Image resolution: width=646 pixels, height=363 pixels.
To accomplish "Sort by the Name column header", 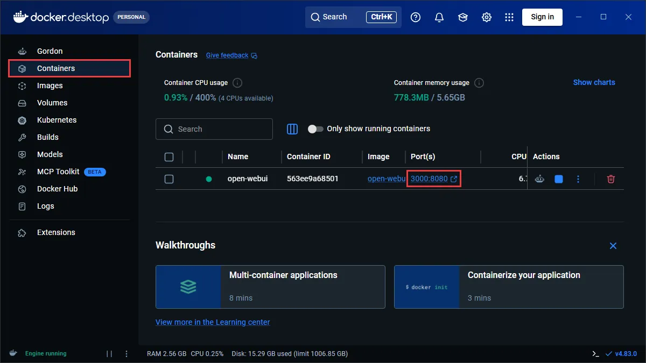I will click(x=238, y=156).
